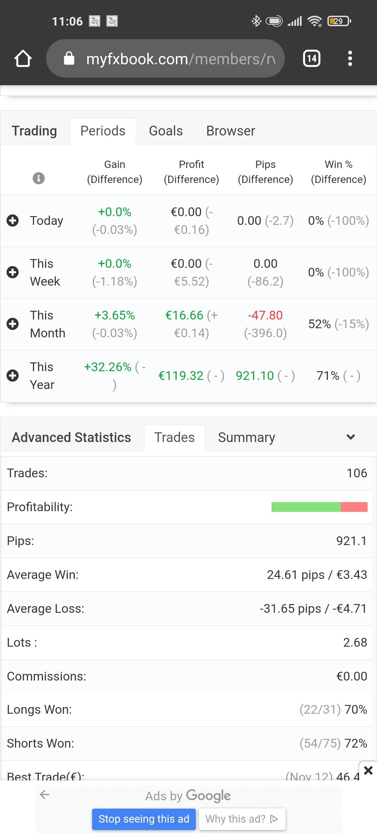The width and height of the screenshot is (377, 838).
Task: Expand the This Week row
Action: pos(13,272)
